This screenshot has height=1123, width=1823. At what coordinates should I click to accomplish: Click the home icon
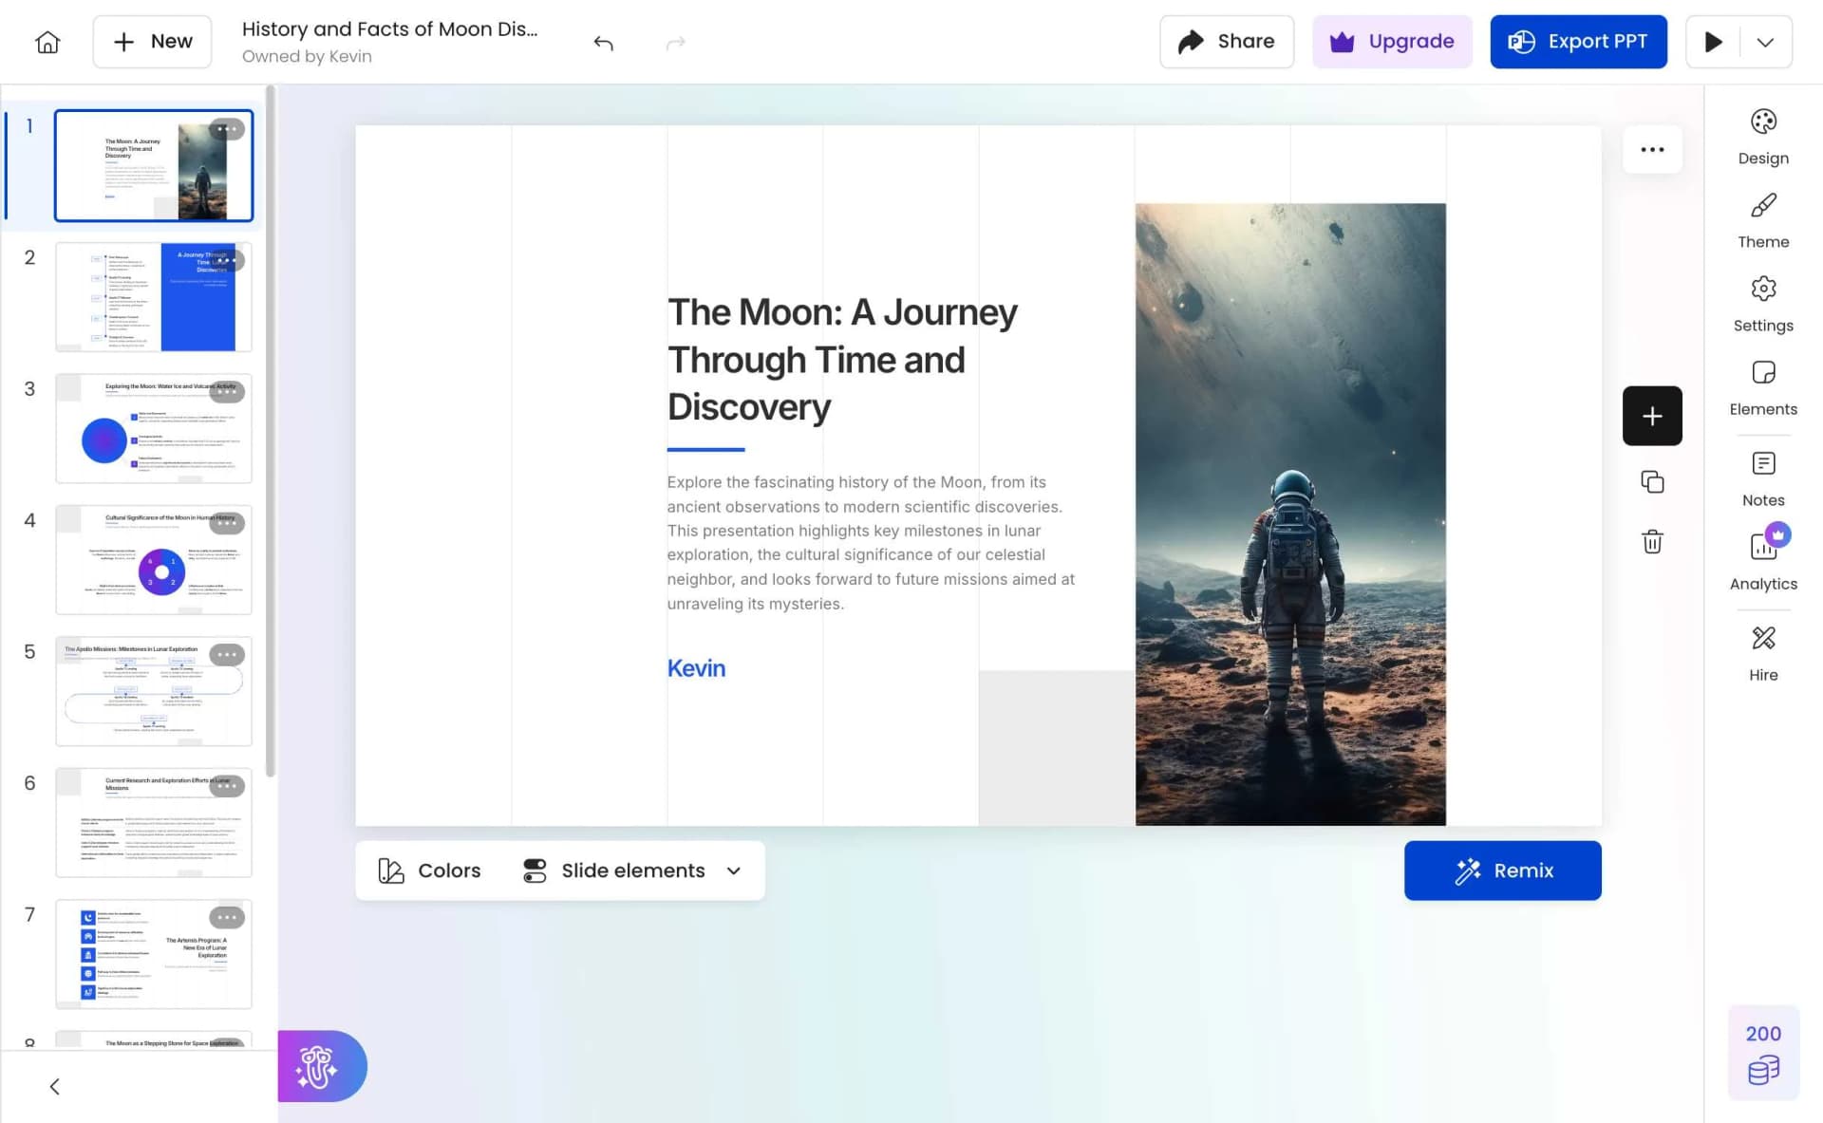(x=47, y=42)
